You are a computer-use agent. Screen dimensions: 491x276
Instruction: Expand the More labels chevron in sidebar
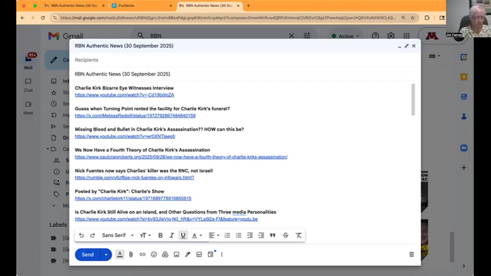coord(54,205)
